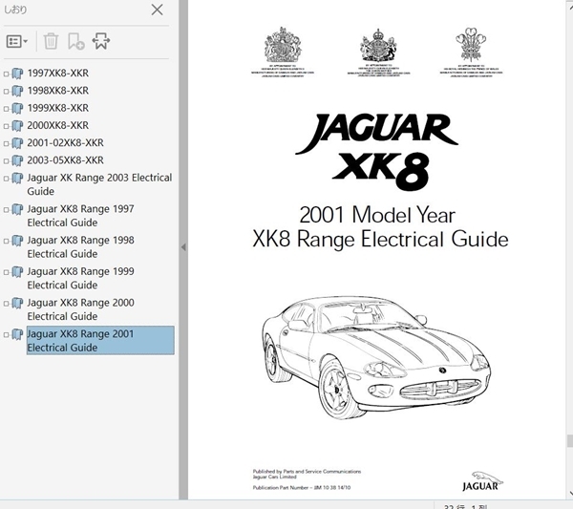The width and height of the screenshot is (573, 509).
Task: Expand the 2001-02XK8-XKR bookmark
Action: [6, 143]
